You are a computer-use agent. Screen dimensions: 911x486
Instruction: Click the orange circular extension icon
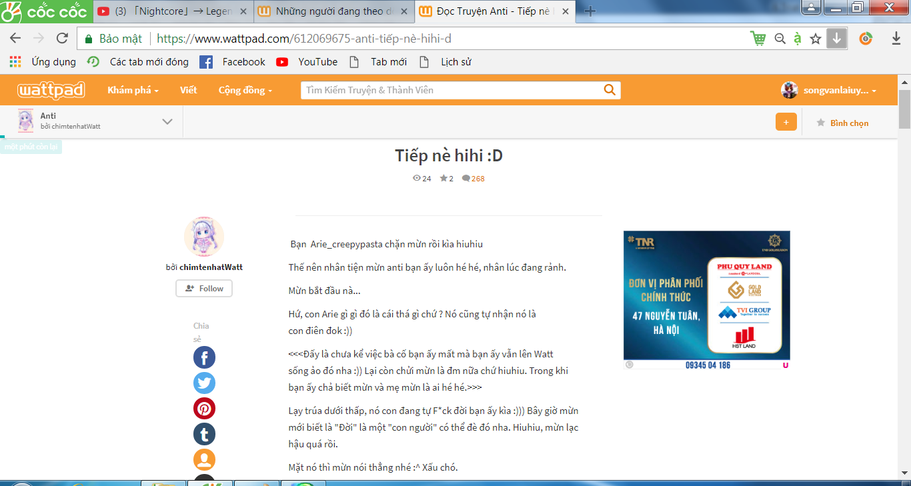pyautogui.click(x=866, y=39)
